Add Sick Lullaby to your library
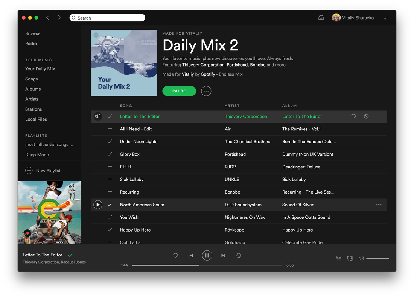 tap(110, 179)
